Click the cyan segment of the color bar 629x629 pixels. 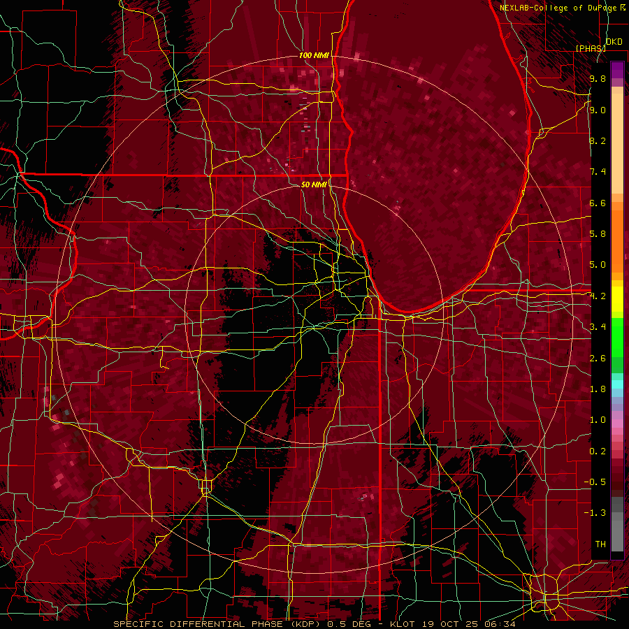click(x=617, y=384)
